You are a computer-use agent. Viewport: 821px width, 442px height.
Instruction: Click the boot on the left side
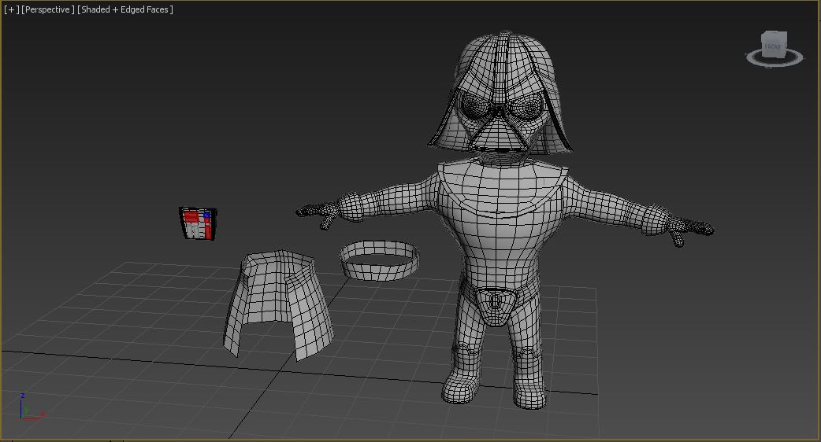462,387
